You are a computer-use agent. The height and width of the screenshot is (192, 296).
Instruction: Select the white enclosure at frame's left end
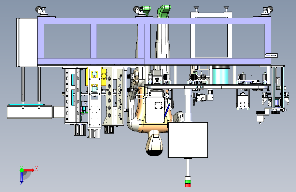coord(27,42)
